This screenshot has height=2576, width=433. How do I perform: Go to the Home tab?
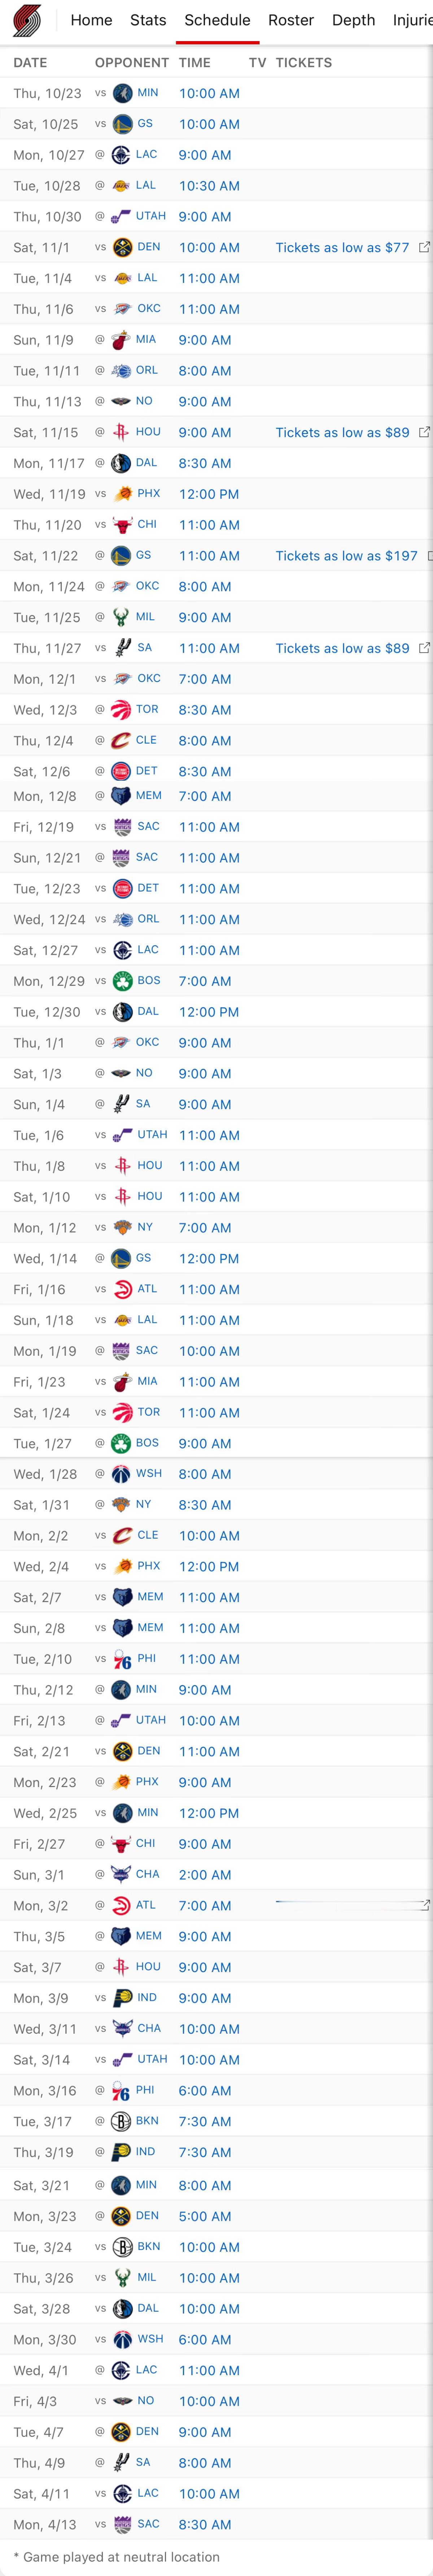coord(91,20)
